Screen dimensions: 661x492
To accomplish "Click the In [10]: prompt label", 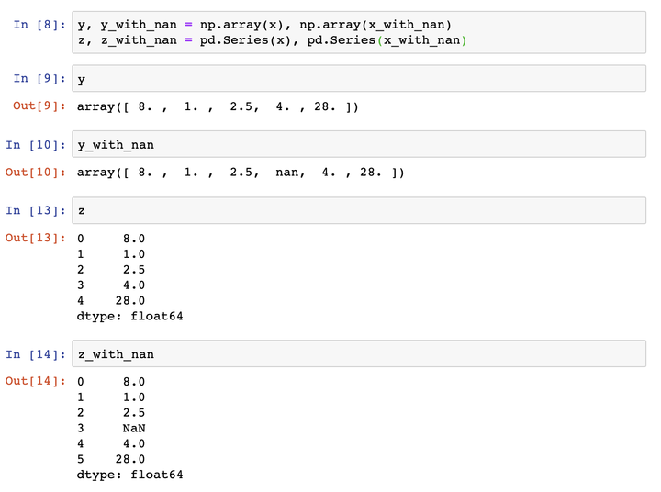I will [36, 145].
